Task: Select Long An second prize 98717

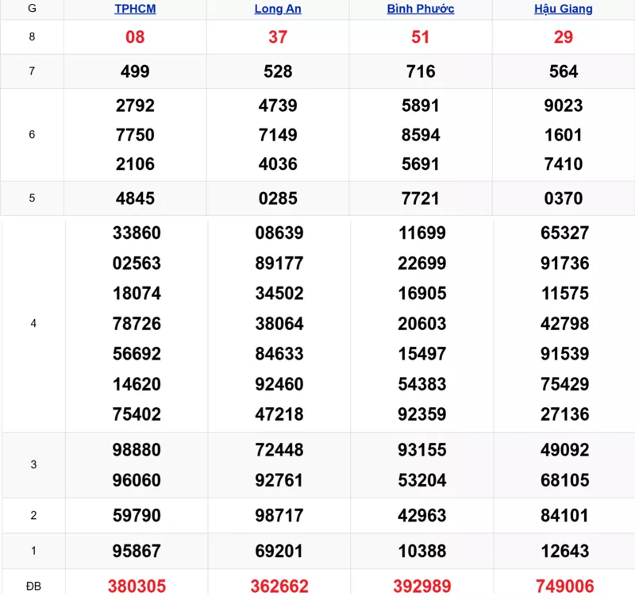Action: (279, 516)
